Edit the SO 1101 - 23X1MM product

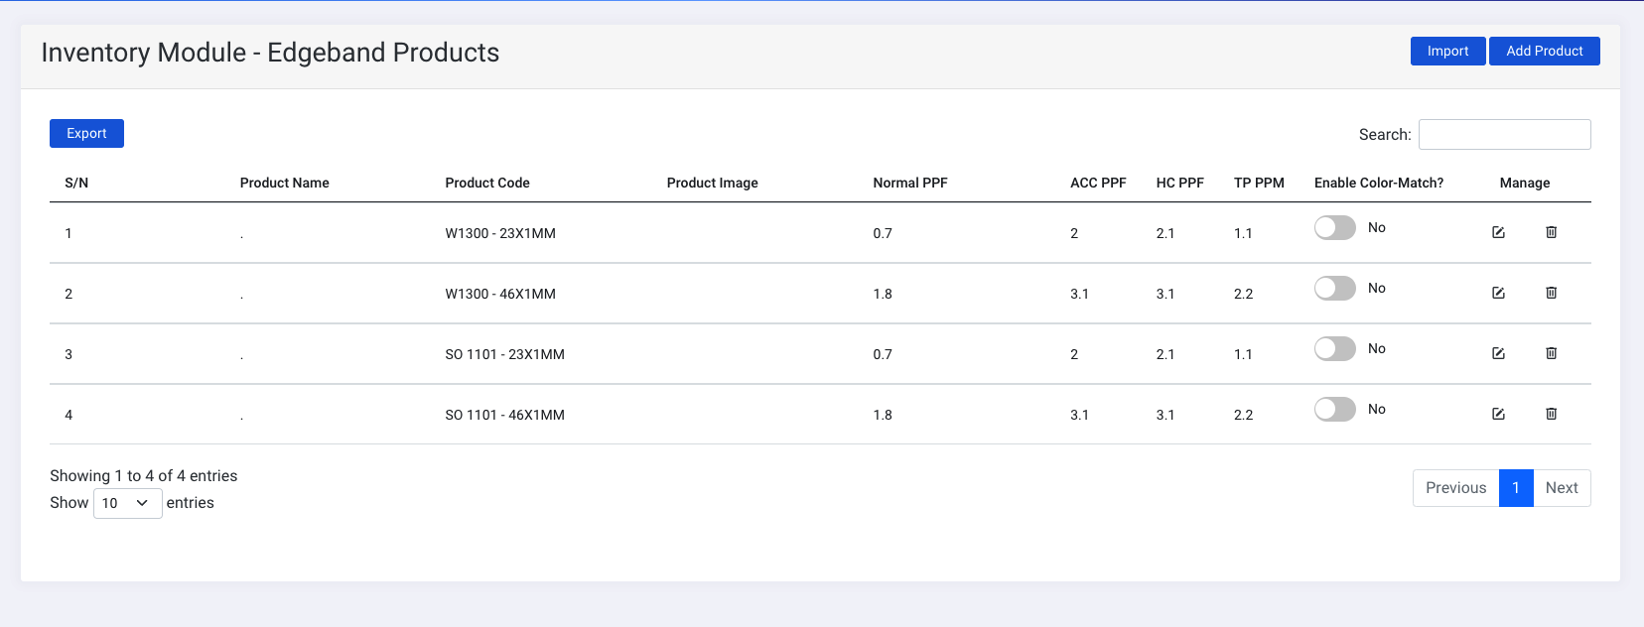(1498, 353)
